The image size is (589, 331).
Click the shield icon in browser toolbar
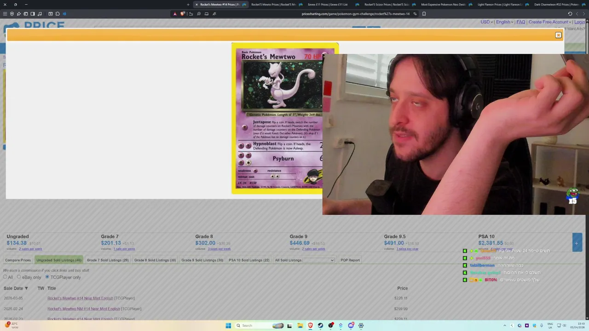[x=12, y=14]
